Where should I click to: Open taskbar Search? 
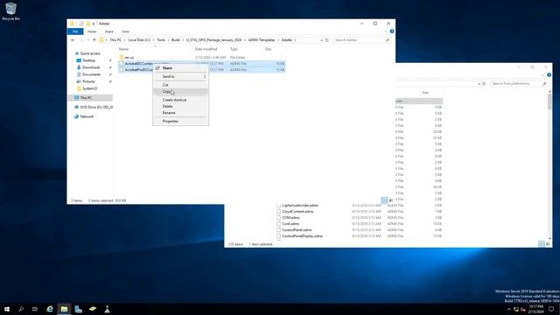(x=21, y=309)
